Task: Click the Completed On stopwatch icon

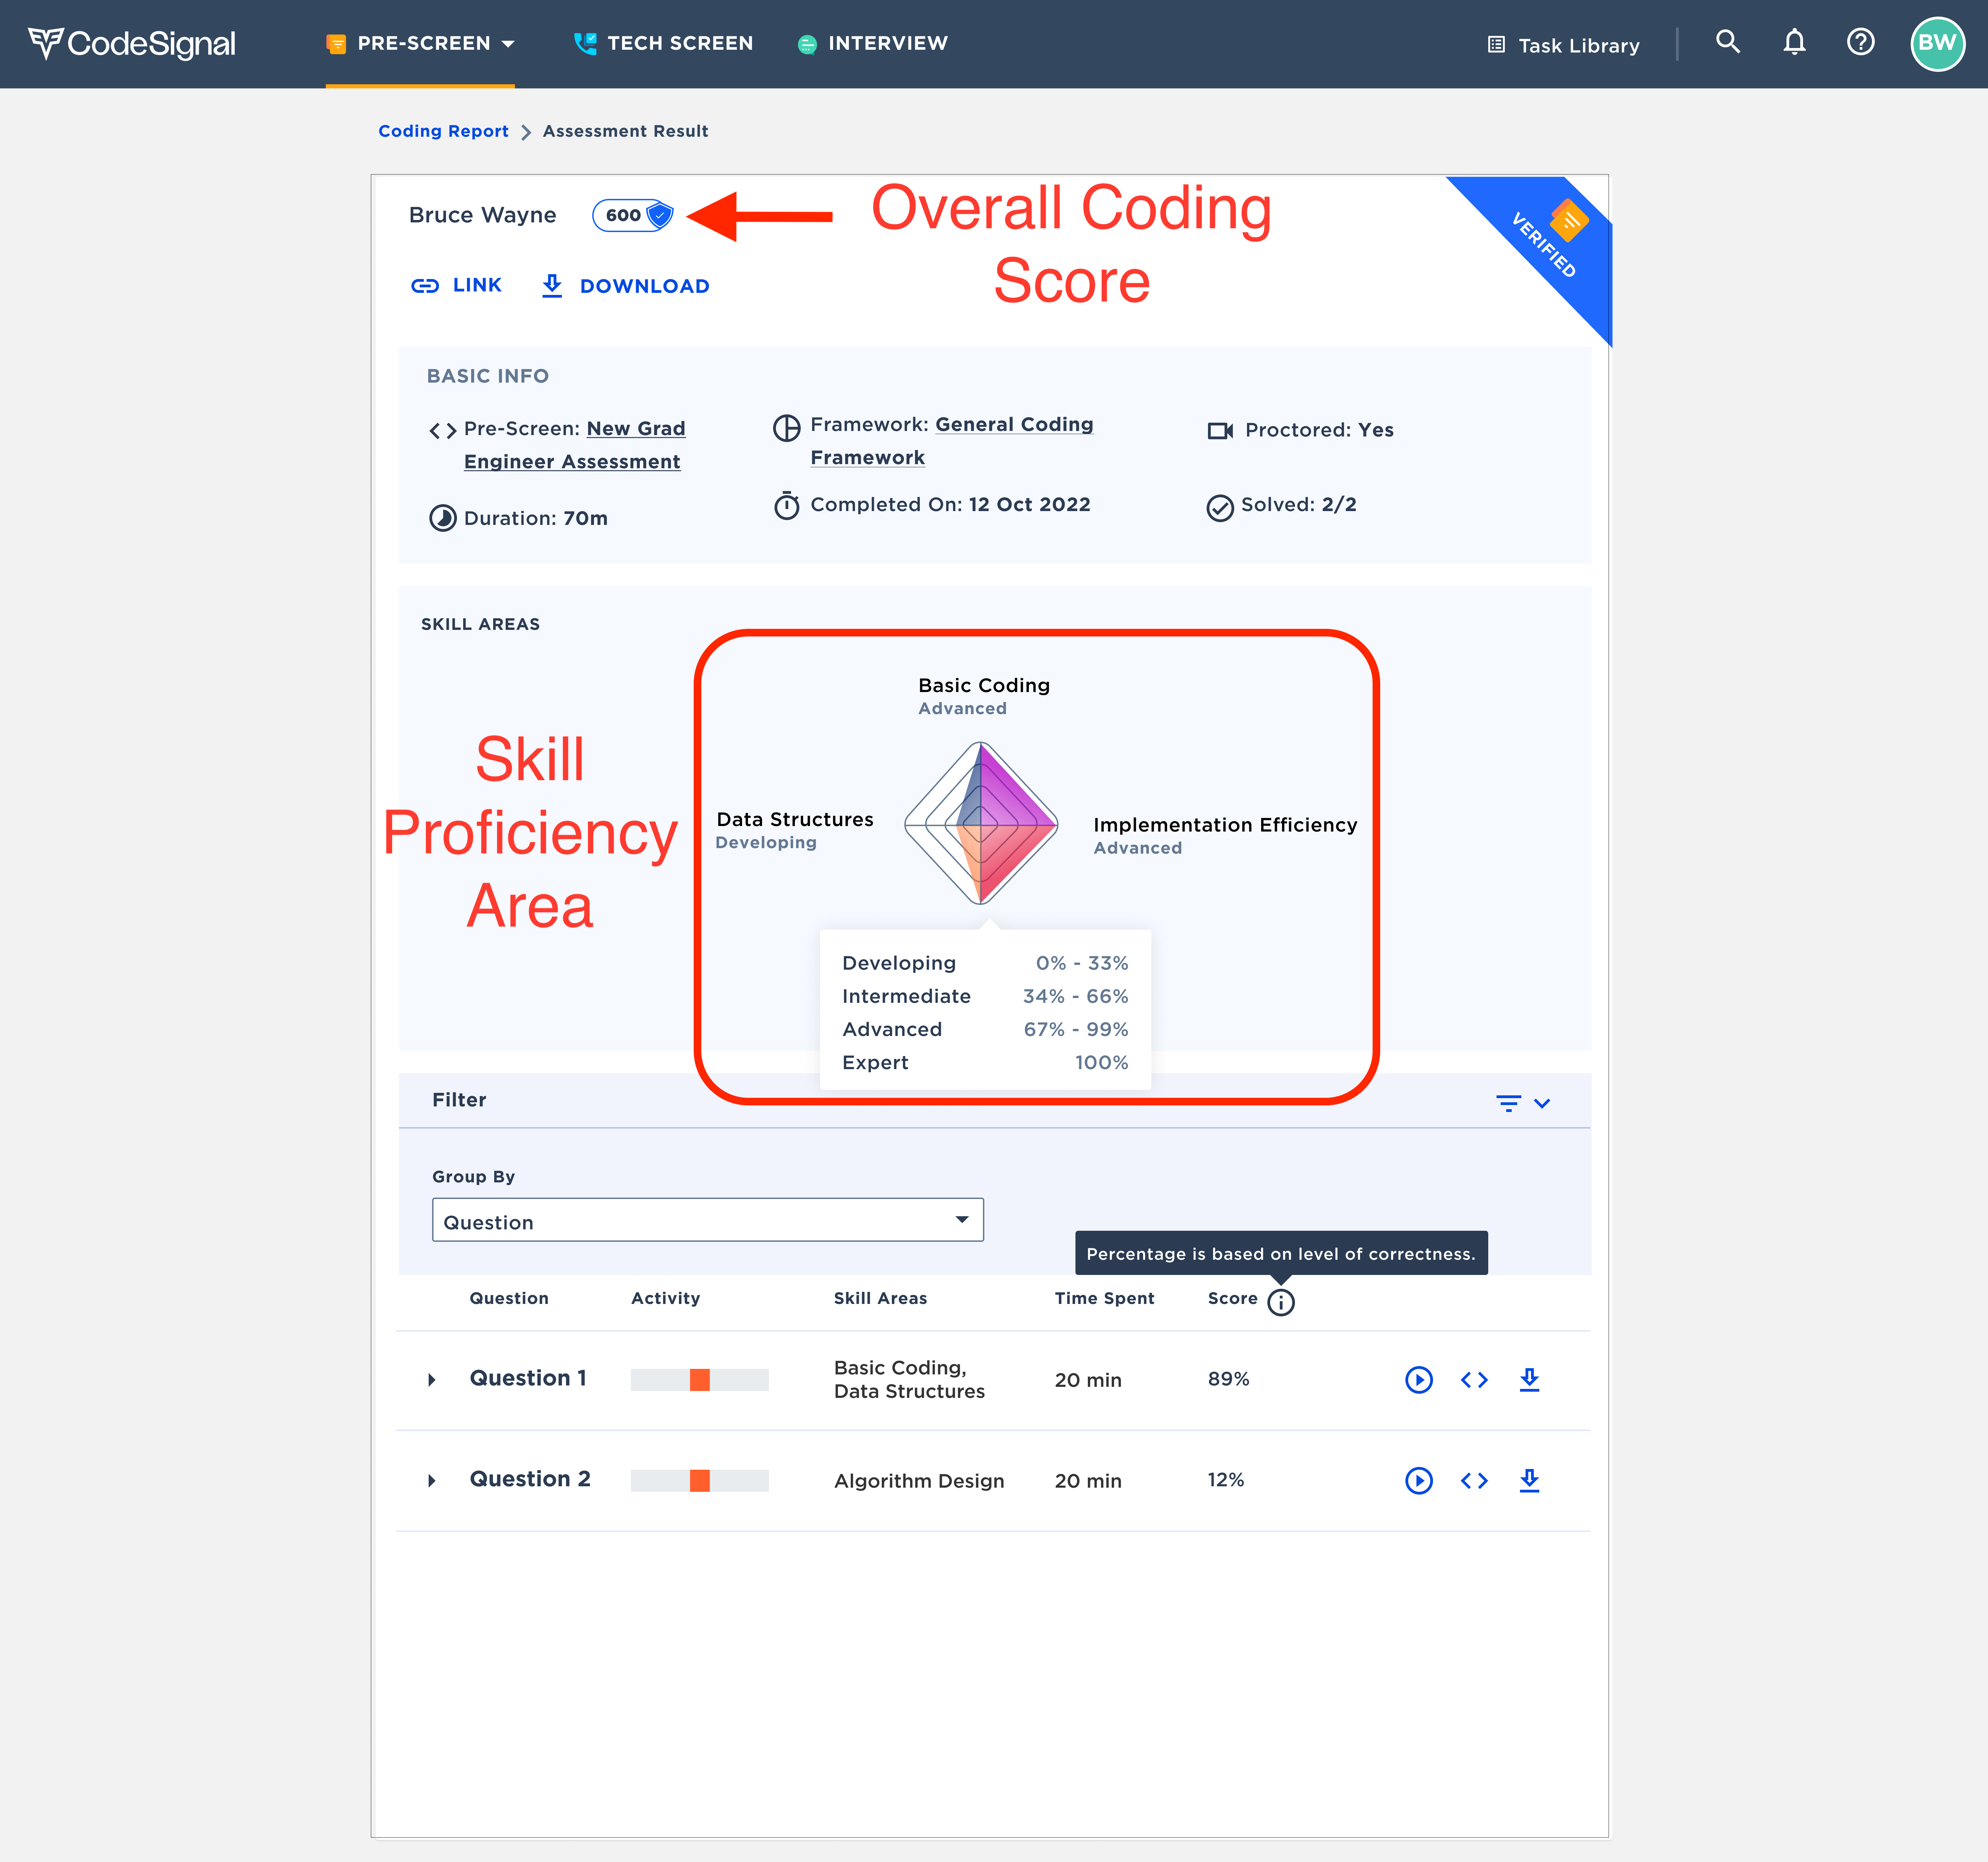Action: [787, 505]
